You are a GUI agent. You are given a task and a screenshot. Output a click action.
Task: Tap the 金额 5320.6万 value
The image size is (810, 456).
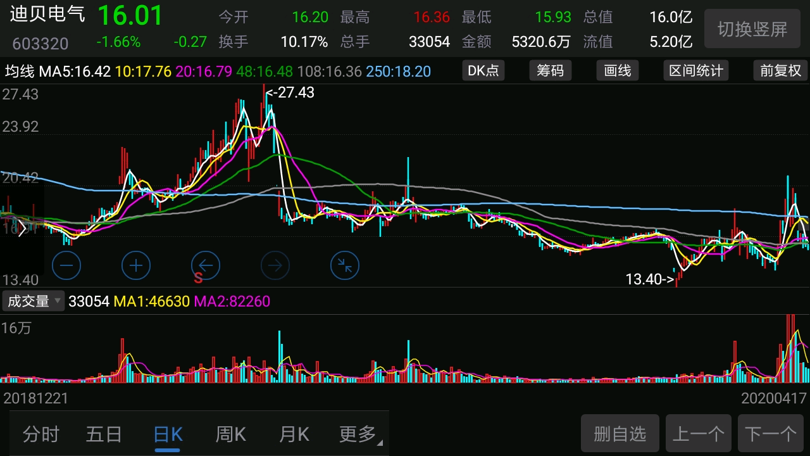pyautogui.click(x=541, y=42)
